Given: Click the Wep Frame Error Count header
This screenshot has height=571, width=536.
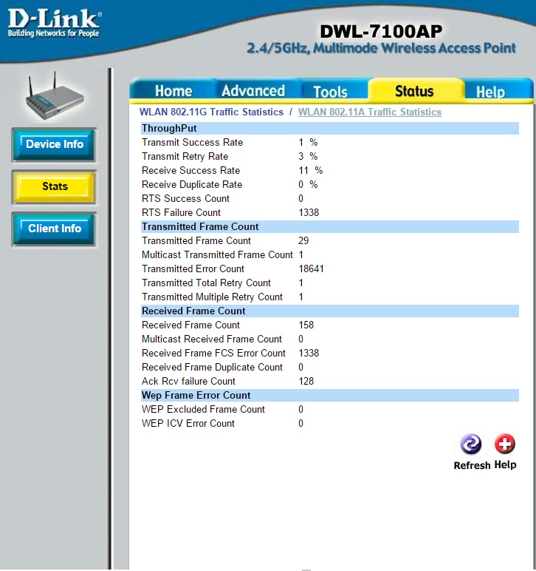Looking at the screenshot, I should [x=330, y=395].
